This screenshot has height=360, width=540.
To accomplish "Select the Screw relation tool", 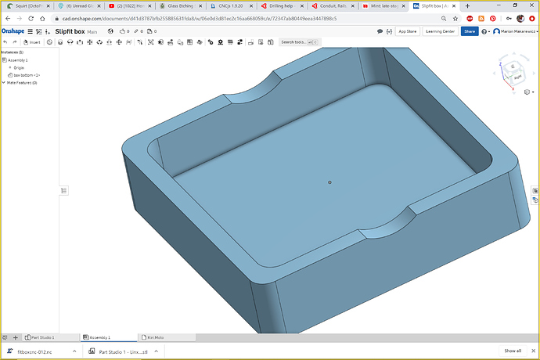I will pyautogui.click(x=230, y=42).
